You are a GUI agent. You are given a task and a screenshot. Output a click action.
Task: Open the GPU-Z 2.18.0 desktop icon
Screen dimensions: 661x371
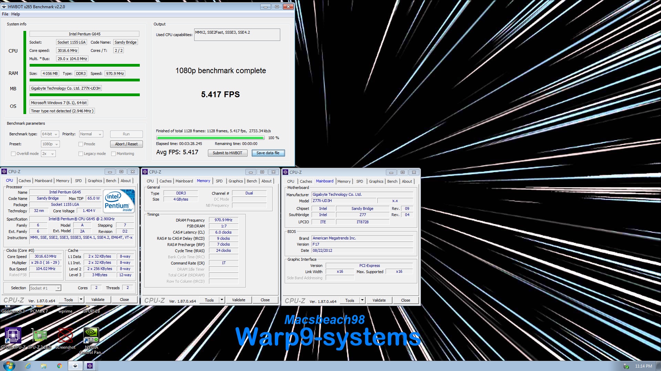[39, 338]
